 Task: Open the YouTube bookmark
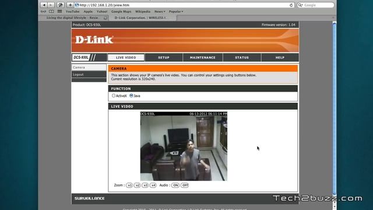point(72,12)
